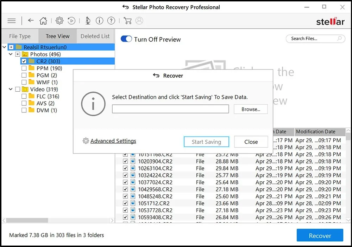This screenshot has width=352, height=247.
Task: Open settings gear in toolbar
Action: click(59, 21)
